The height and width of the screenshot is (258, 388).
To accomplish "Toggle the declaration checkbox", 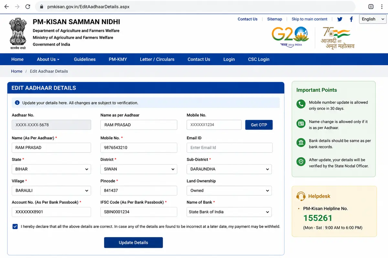I will tap(15, 226).
